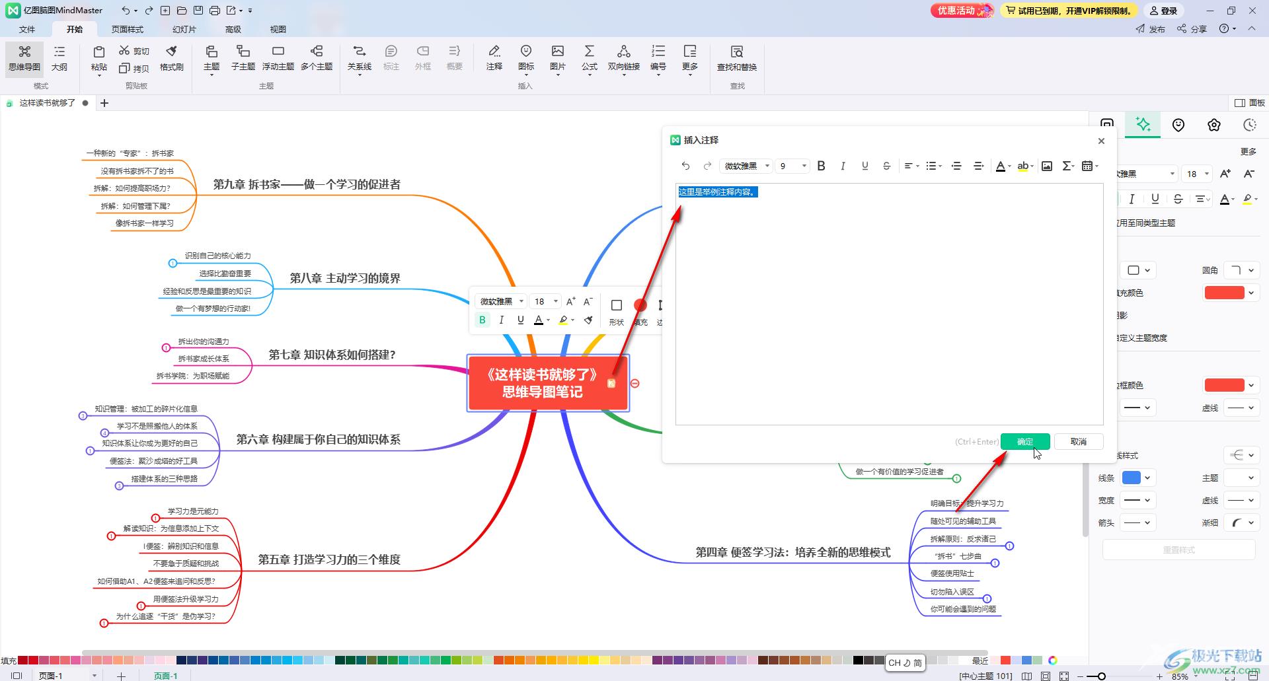Open the floating toolbar font size 18 dropdown
This screenshot has width=1269, height=681.
(x=546, y=301)
